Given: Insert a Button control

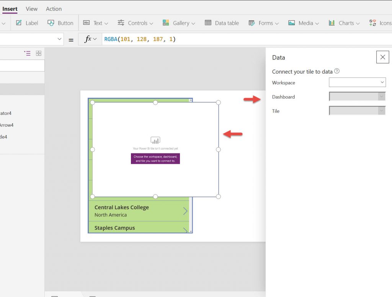Looking at the screenshot, I should click(60, 23).
